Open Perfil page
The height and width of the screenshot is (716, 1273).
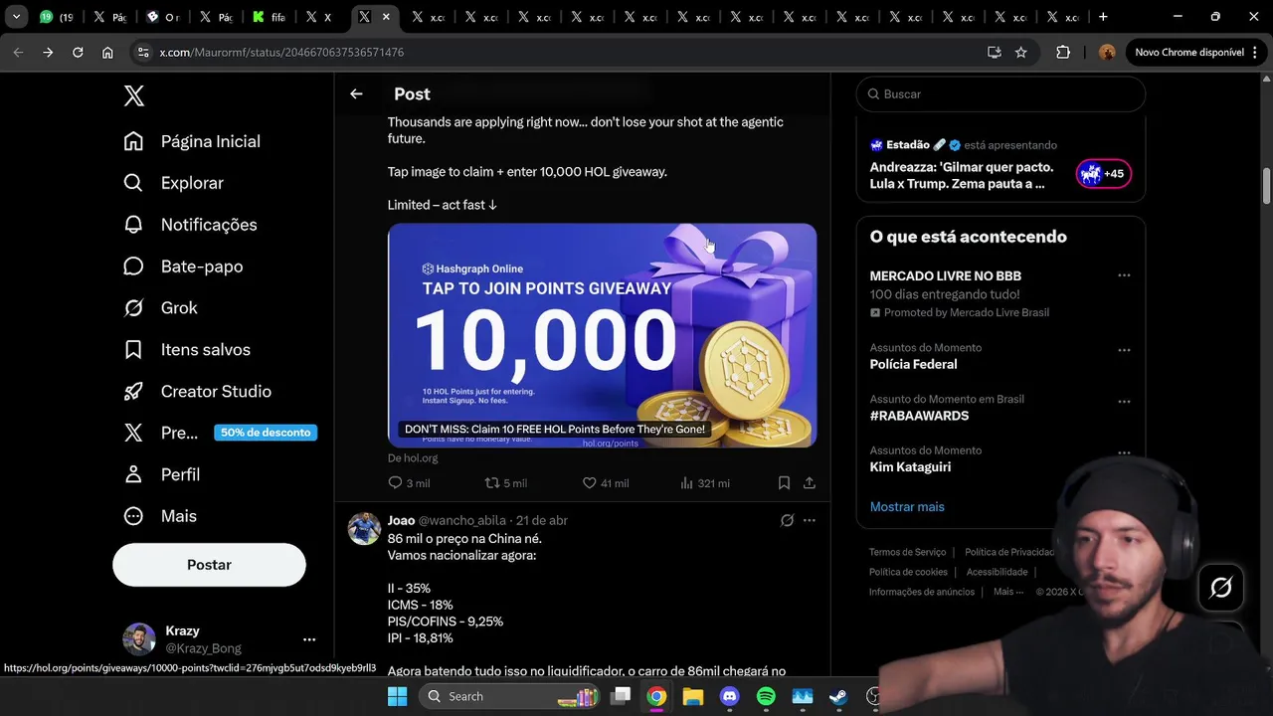(x=161, y=474)
